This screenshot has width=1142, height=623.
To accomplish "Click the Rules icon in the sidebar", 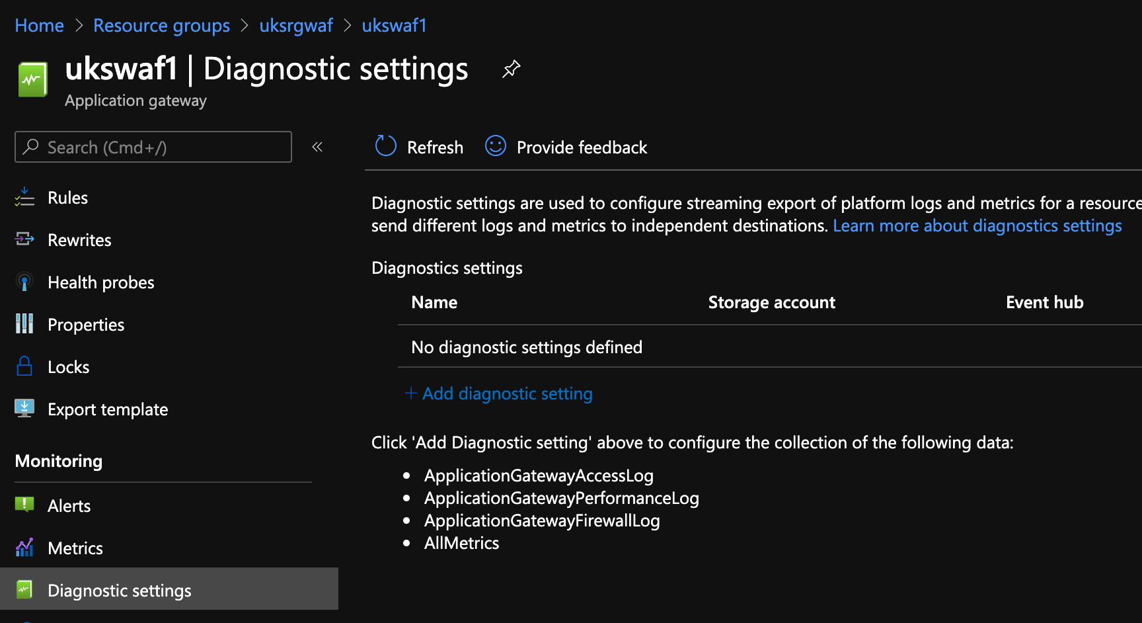I will tap(24, 197).
